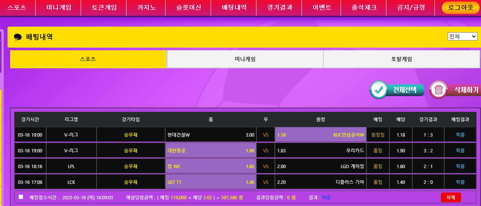The width and height of the screenshot is (481, 206).
Task: Switch to the 토탈게임 tab
Action: point(401,59)
